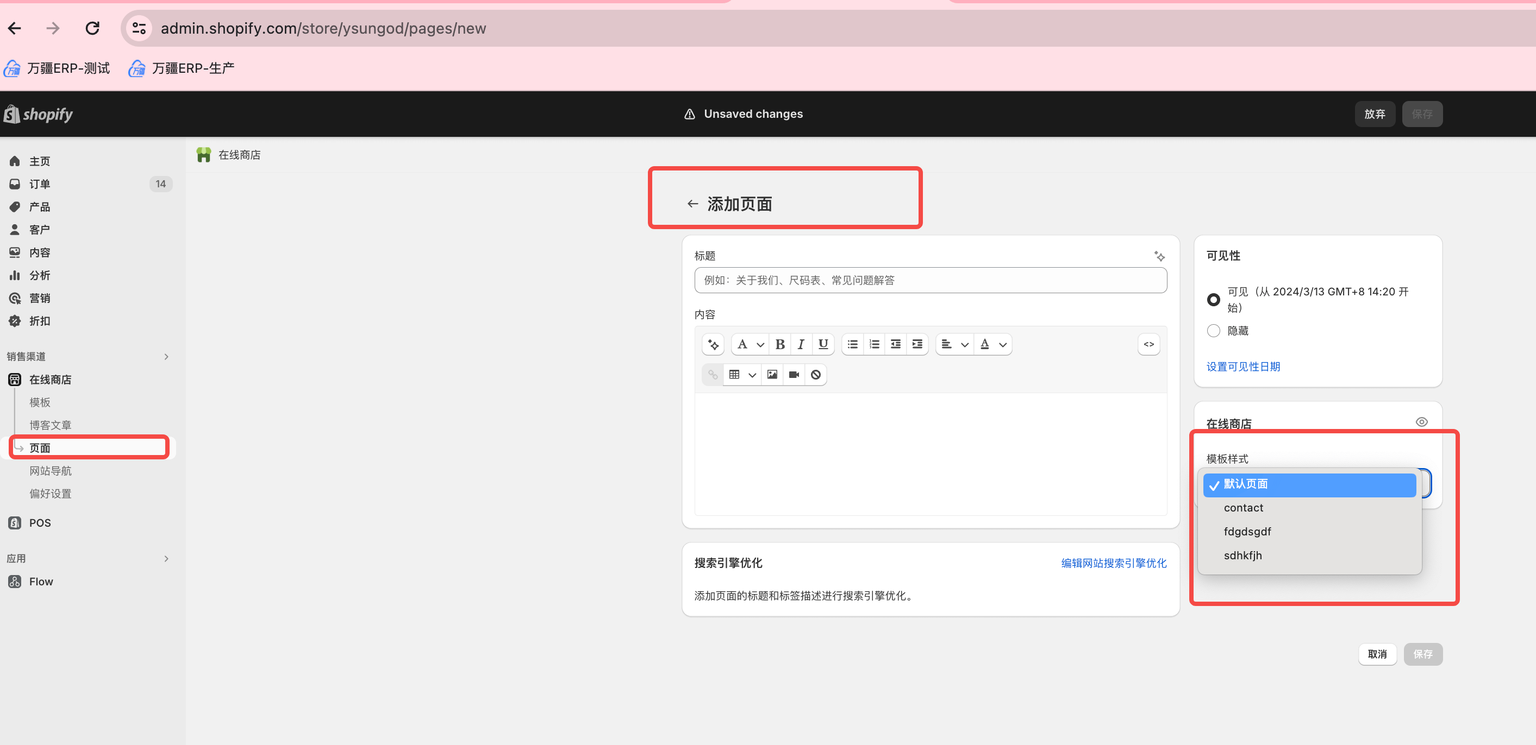Insert image using toolbar icon
Image resolution: width=1536 pixels, height=745 pixels.
point(772,375)
